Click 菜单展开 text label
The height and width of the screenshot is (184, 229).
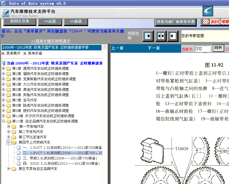click(x=13, y=53)
